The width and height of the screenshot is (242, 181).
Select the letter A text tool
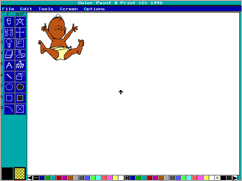[9, 65]
